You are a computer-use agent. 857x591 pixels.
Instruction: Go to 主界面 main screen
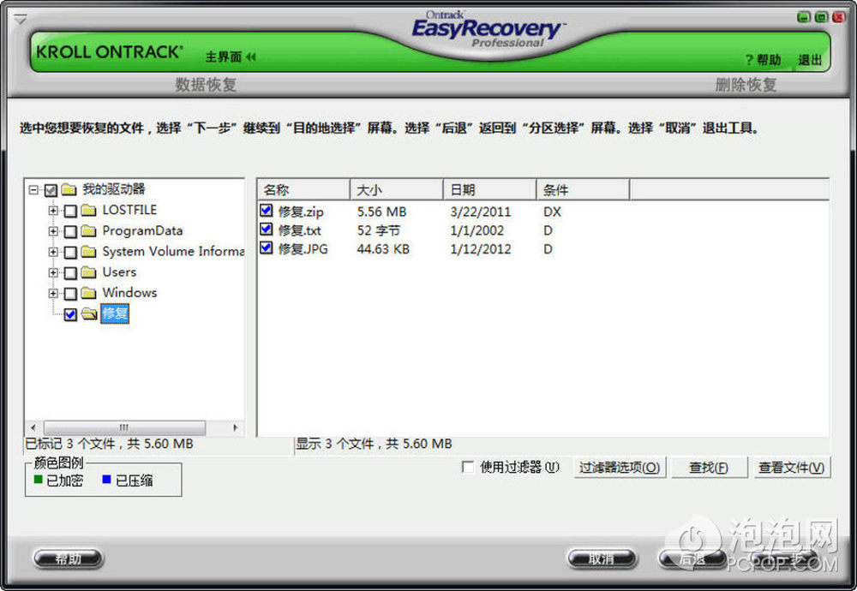click(x=224, y=57)
